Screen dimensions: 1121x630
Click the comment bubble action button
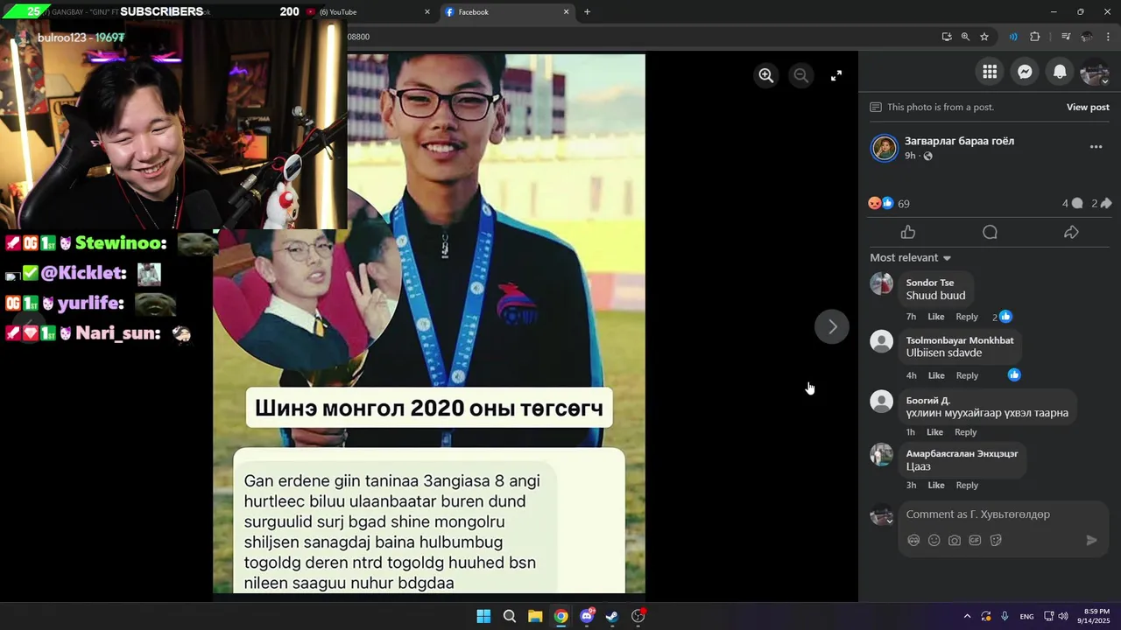coord(990,232)
